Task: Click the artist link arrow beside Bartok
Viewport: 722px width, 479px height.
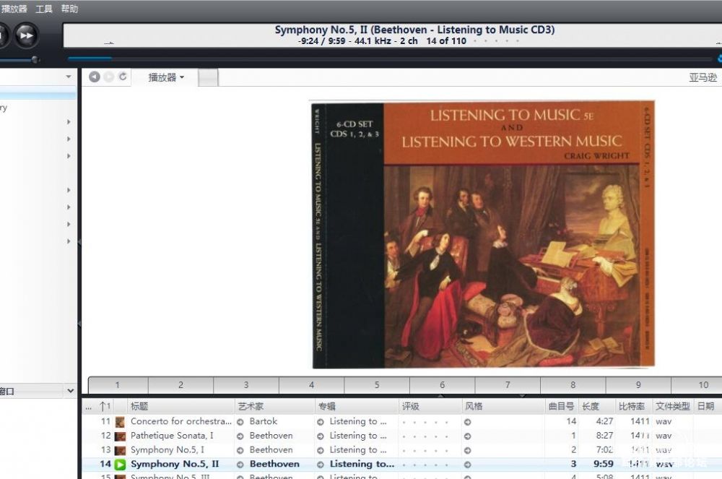Action: click(240, 422)
